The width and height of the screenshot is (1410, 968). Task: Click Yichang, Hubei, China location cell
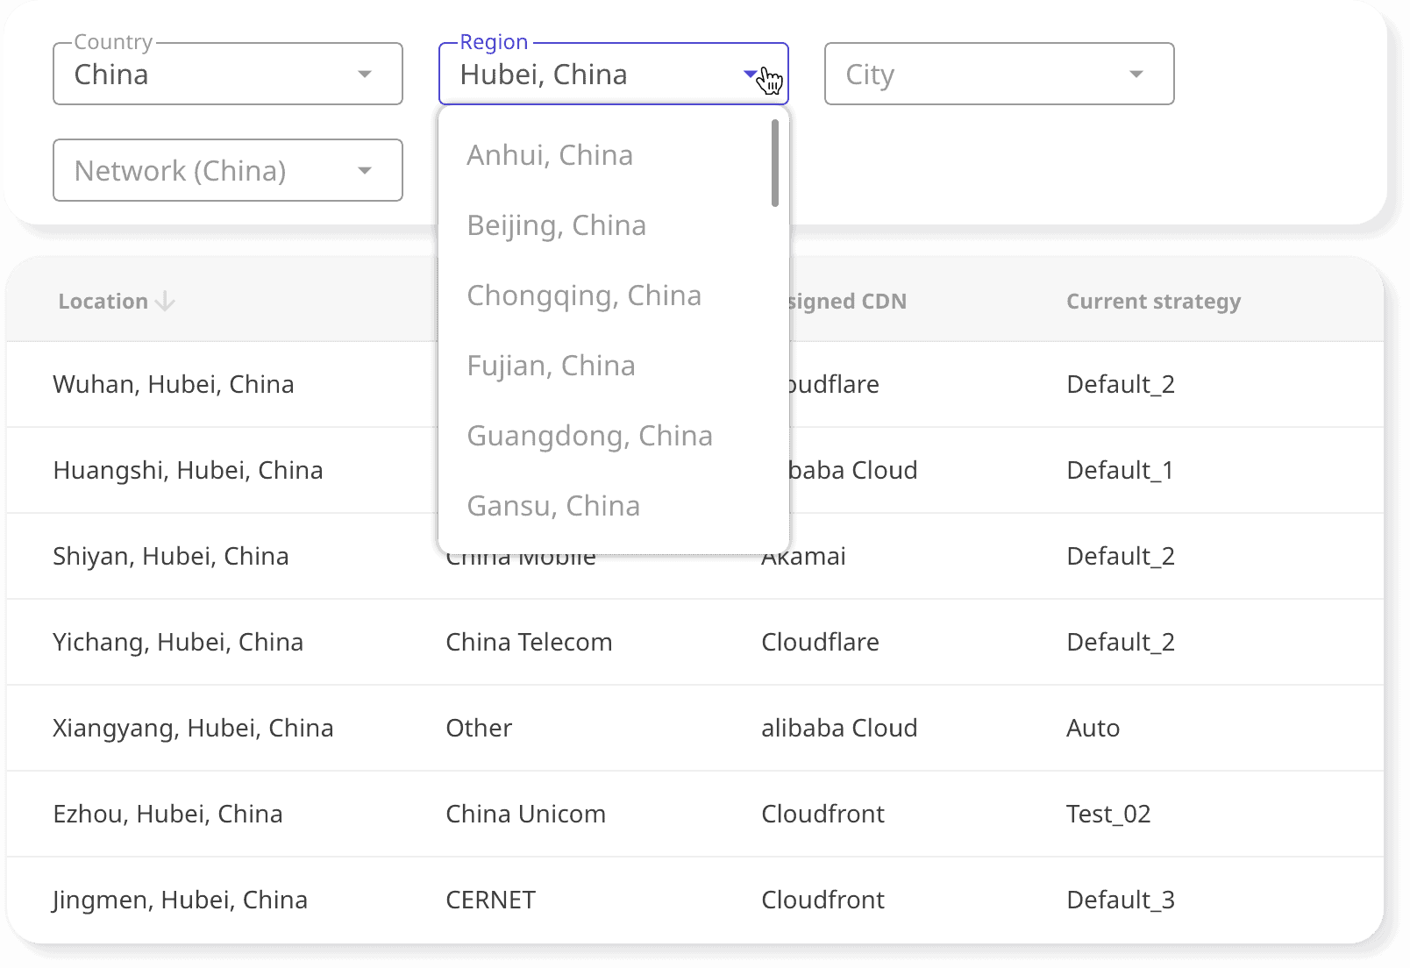tap(178, 642)
